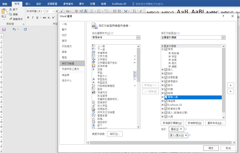Toggle Italic formatting button
This screenshot has width=240, height=153.
click(33, 18)
